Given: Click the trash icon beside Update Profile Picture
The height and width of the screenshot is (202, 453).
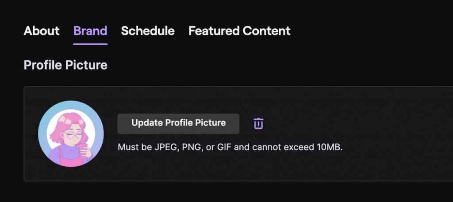Looking at the screenshot, I should pos(258,123).
